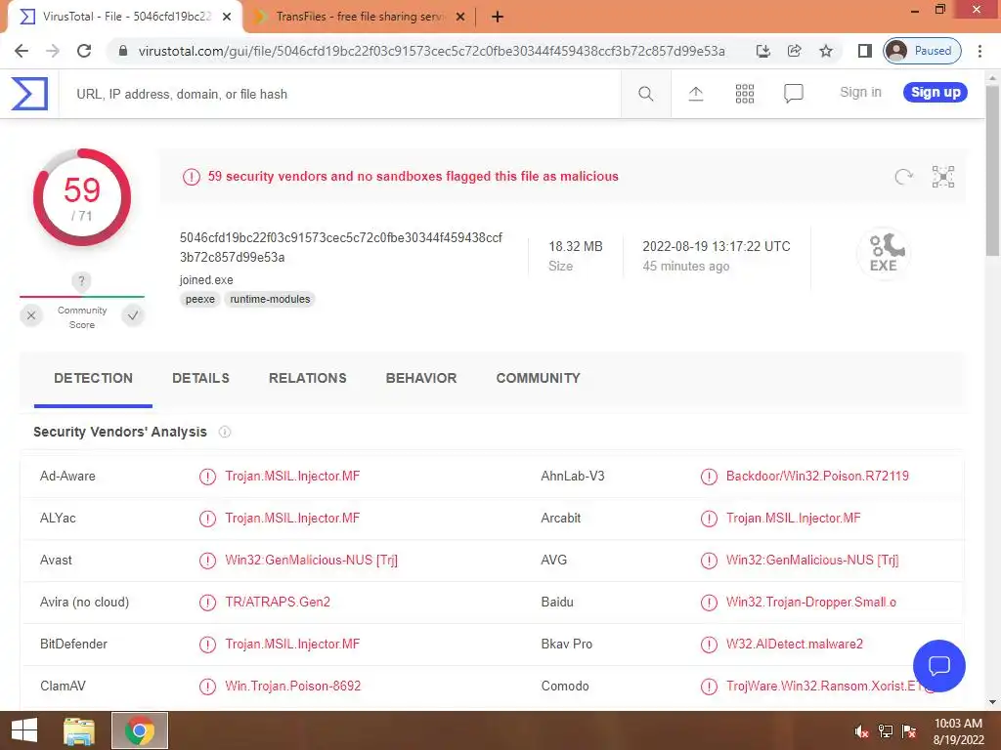Click the community score upvote checkmark

click(133, 315)
